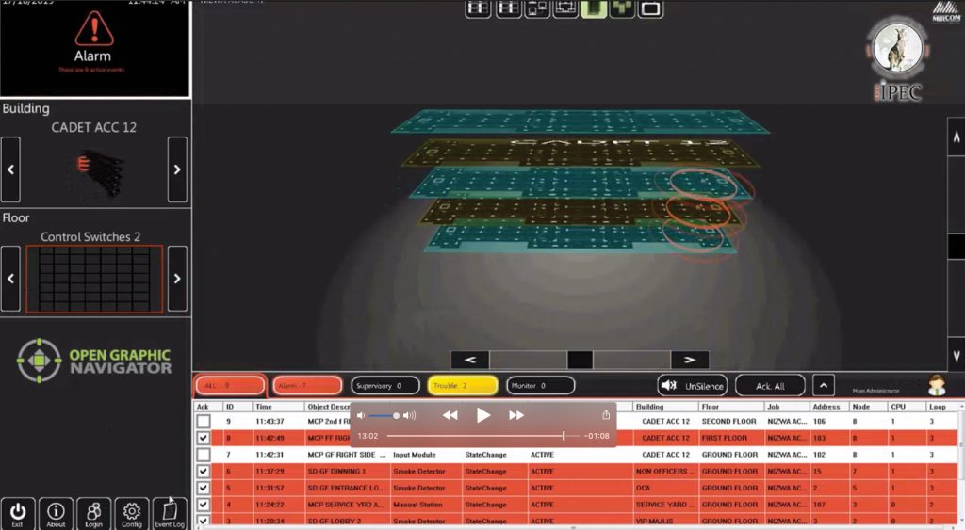Image resolution: width=965 pixels, height=530 pixels.
Task: Show previous floor with left arrow
Action: (x=10, y=279)
